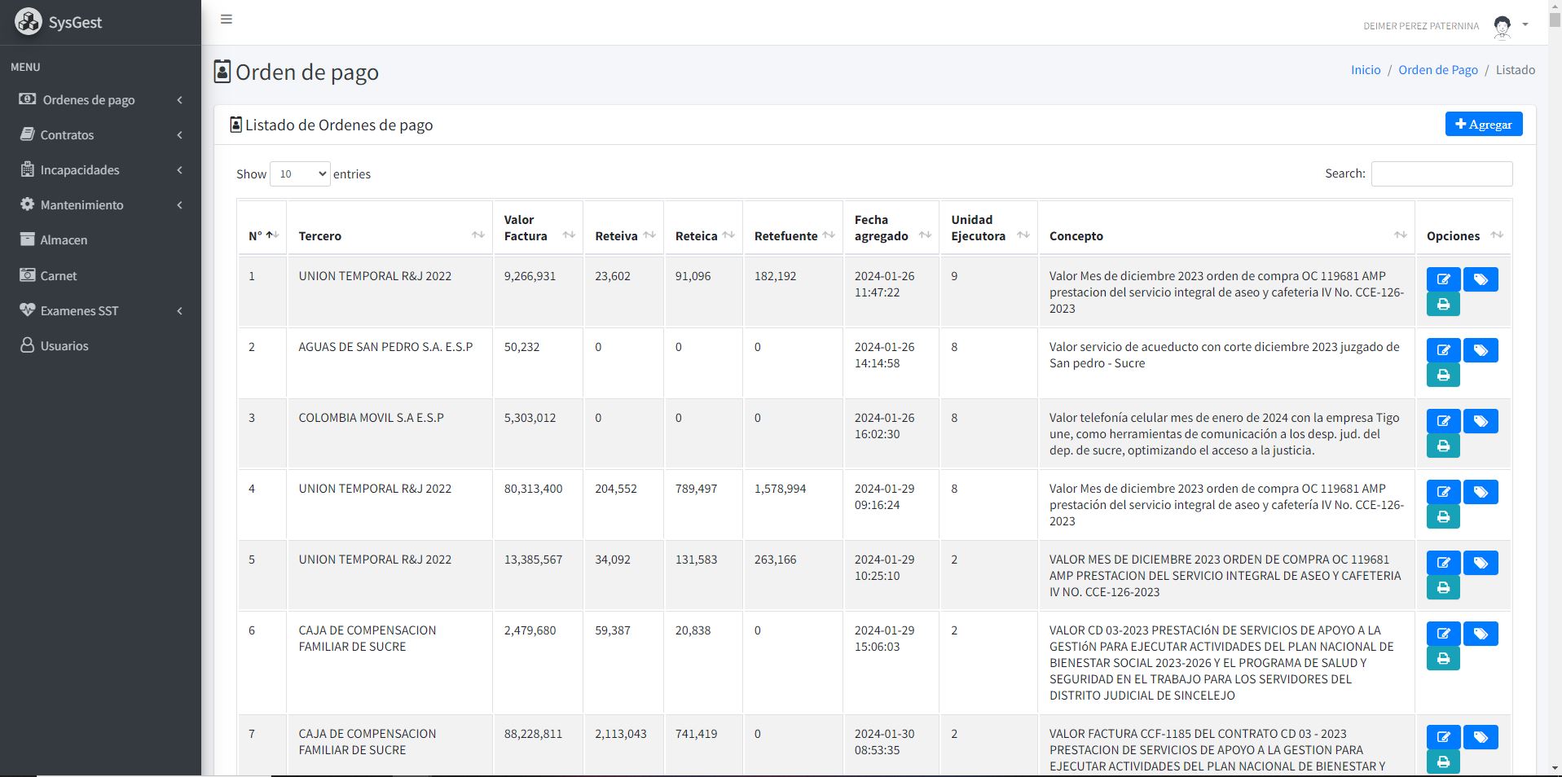Click the hamburger sidebar toggle icon

[x=227, y=20]
